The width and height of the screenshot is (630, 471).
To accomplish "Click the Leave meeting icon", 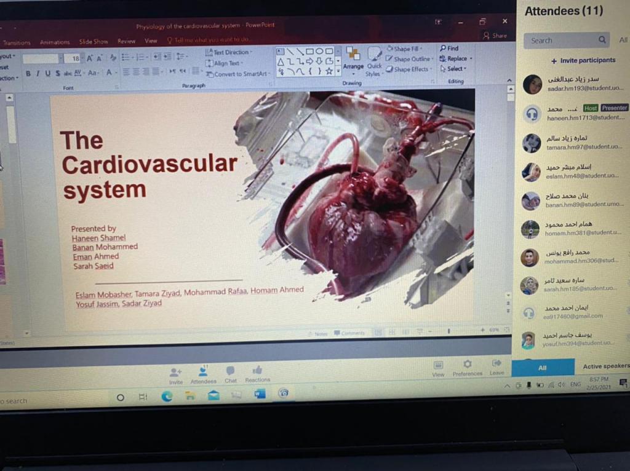I will 496,364.
